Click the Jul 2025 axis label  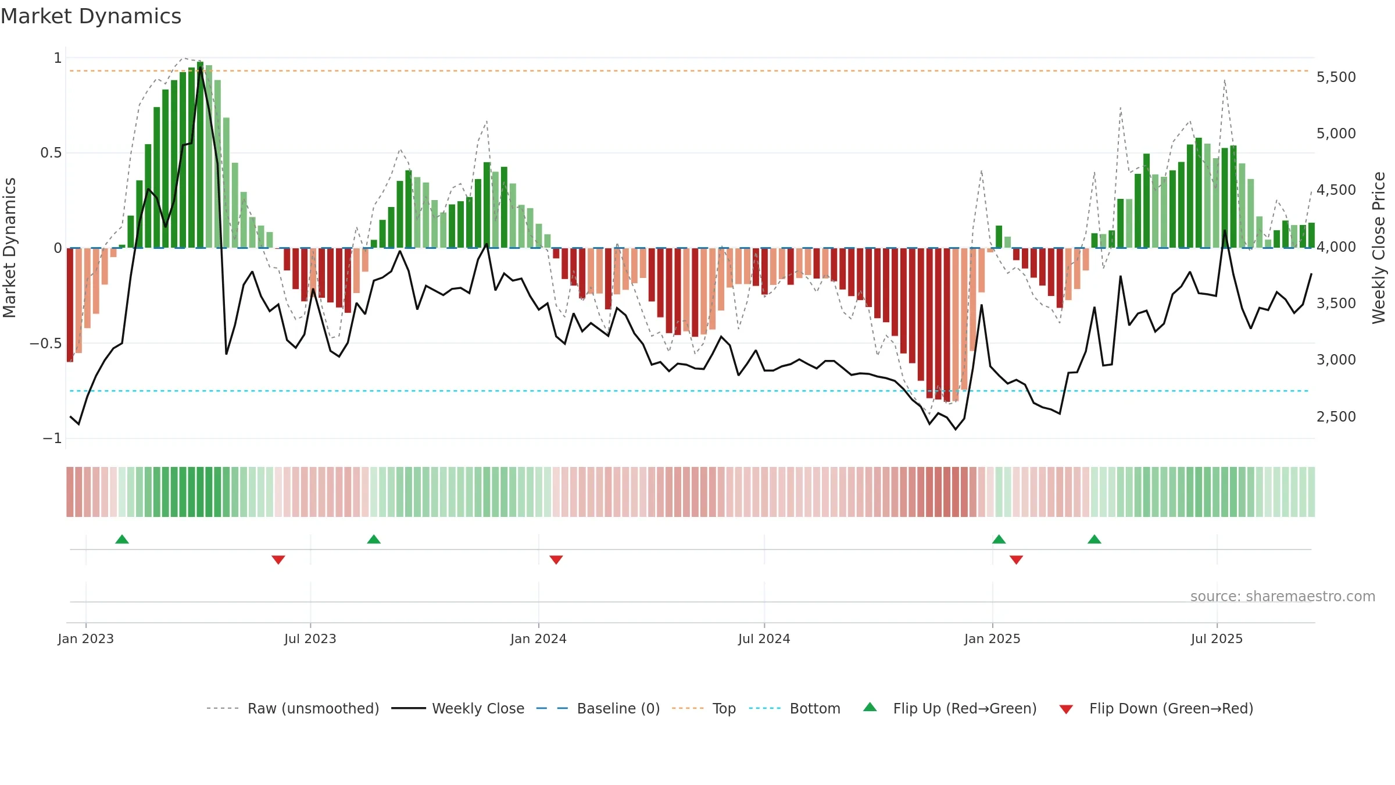[x=1217, y=638]
